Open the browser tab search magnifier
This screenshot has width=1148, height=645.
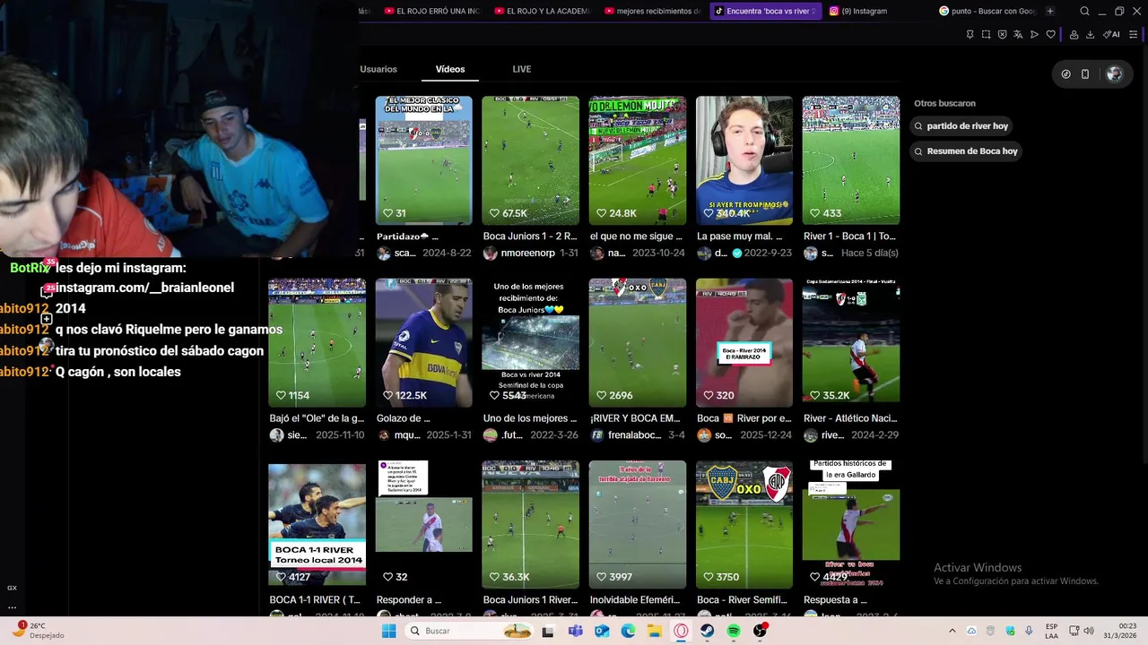1085,12
